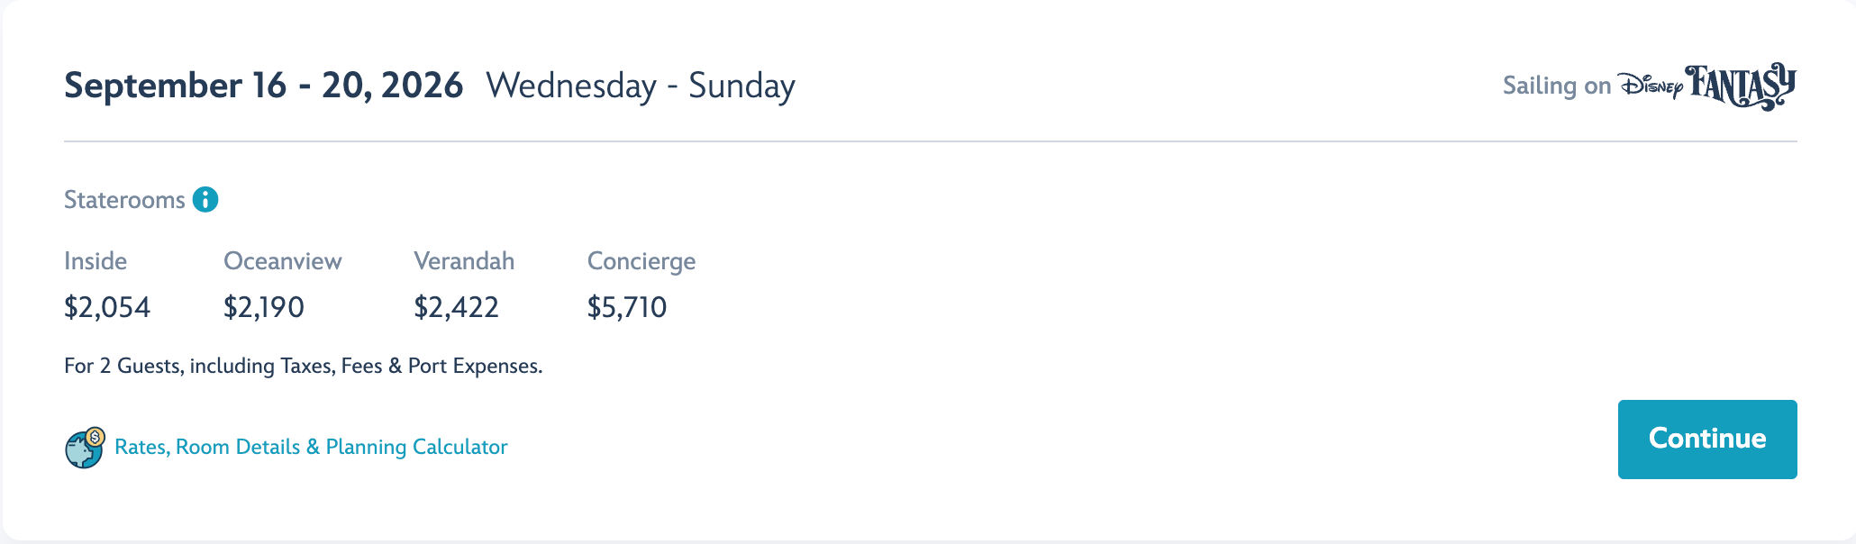1856x544 pixels.
Task: Click the Sailing on text
Action: pyautogui.click(x=1556, y=86)
